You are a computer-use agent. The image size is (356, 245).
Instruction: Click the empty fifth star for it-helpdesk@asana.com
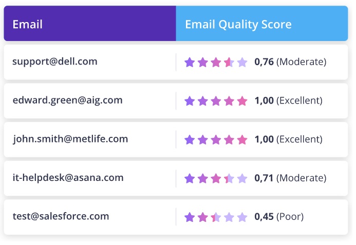click(x=242, y=178)
